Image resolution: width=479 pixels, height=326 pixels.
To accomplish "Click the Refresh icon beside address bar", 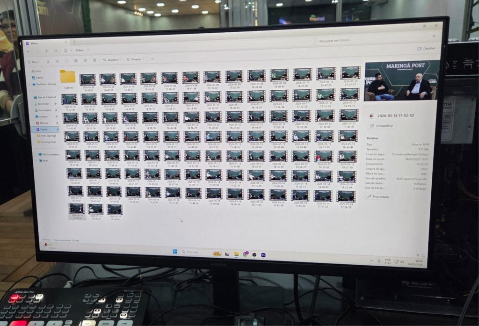I will click(56, 51).
